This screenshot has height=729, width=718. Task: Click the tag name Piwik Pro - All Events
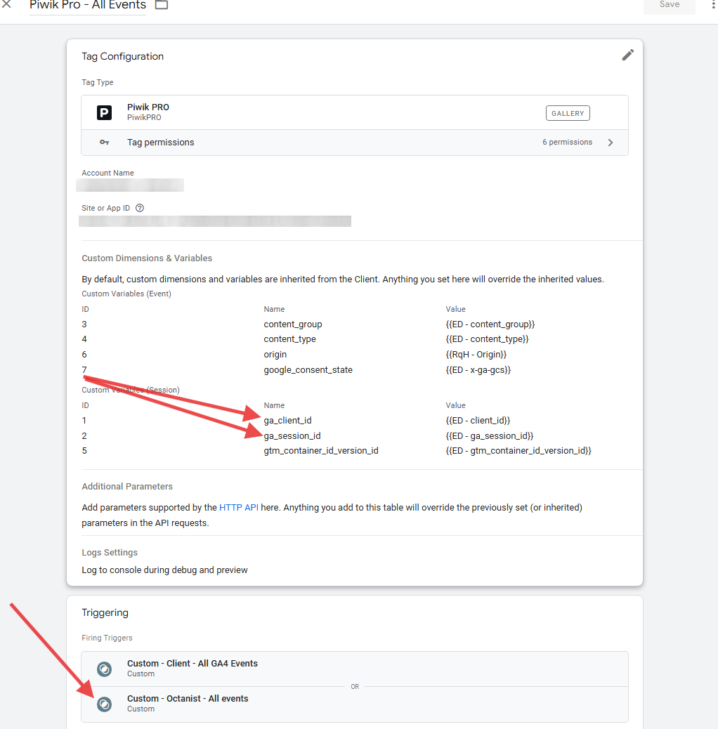tap(87, 6)
